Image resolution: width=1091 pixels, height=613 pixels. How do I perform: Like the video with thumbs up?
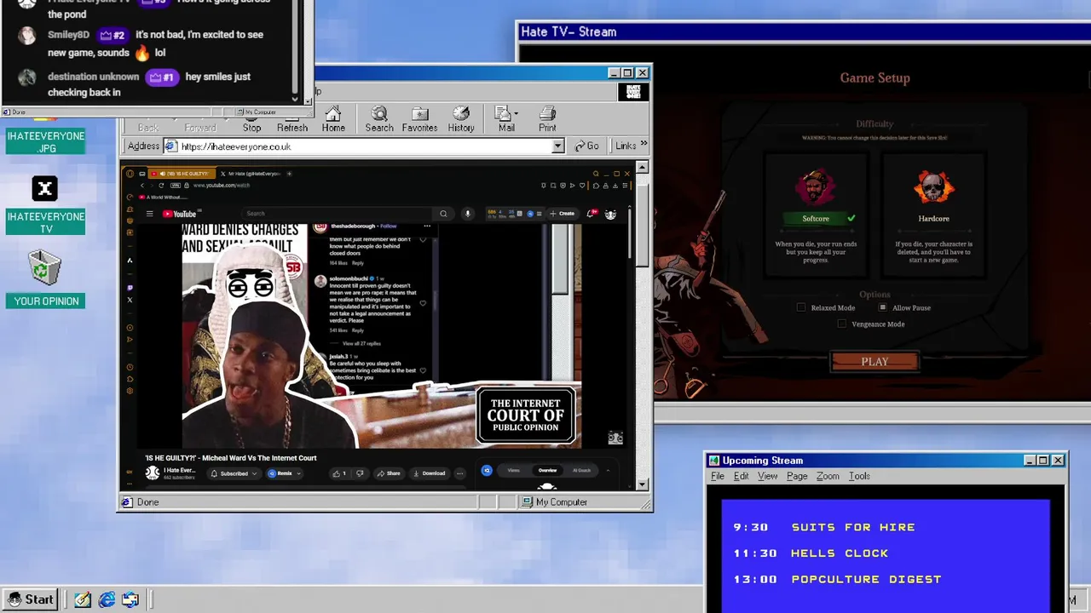pos(338,473)
